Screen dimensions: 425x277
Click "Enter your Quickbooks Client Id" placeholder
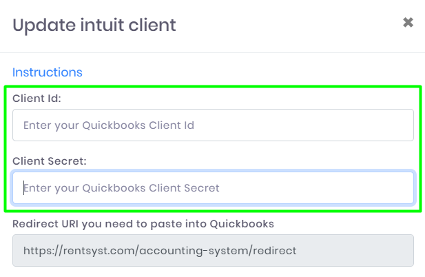click(109, 125)
